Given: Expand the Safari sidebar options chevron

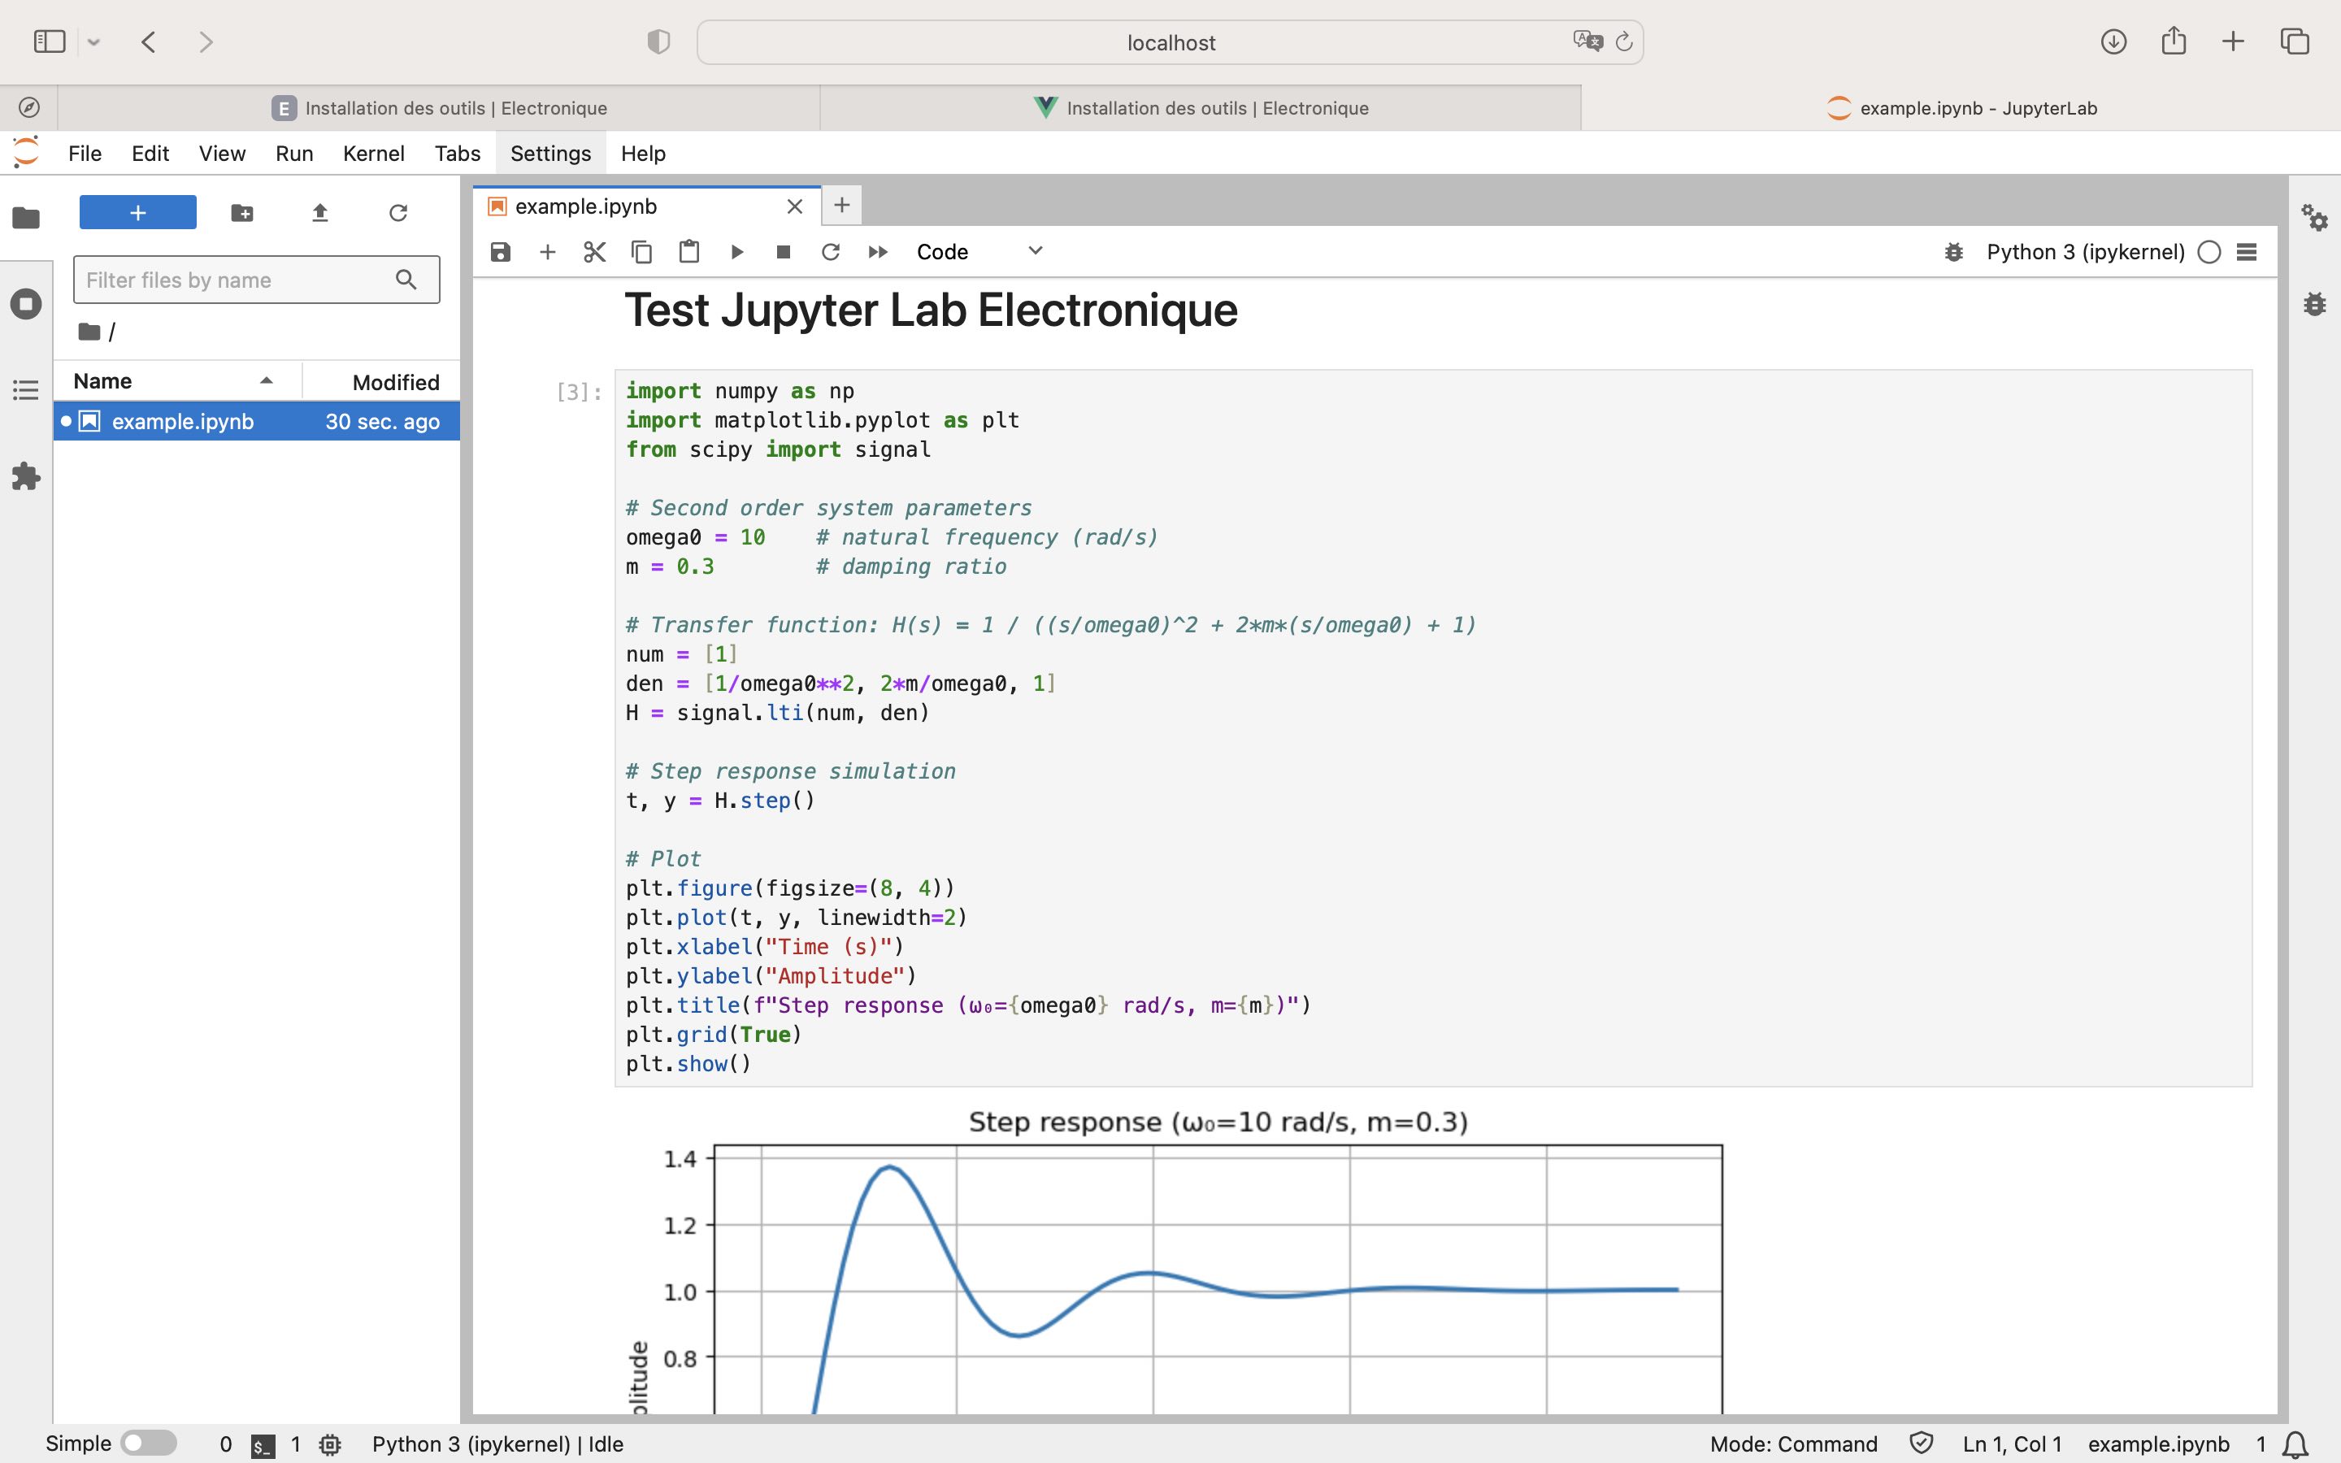Looking at the screenshot, I should click(93, 42).
